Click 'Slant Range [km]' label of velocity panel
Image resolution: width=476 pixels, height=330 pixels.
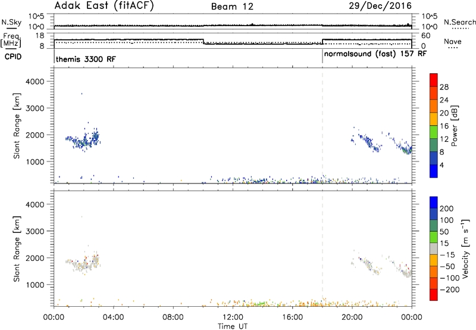(17, 248)
